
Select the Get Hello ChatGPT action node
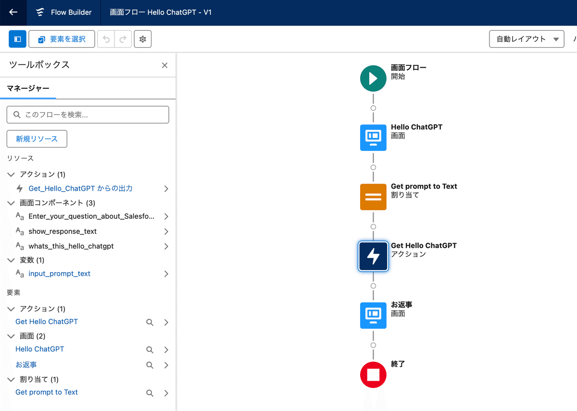373,256
